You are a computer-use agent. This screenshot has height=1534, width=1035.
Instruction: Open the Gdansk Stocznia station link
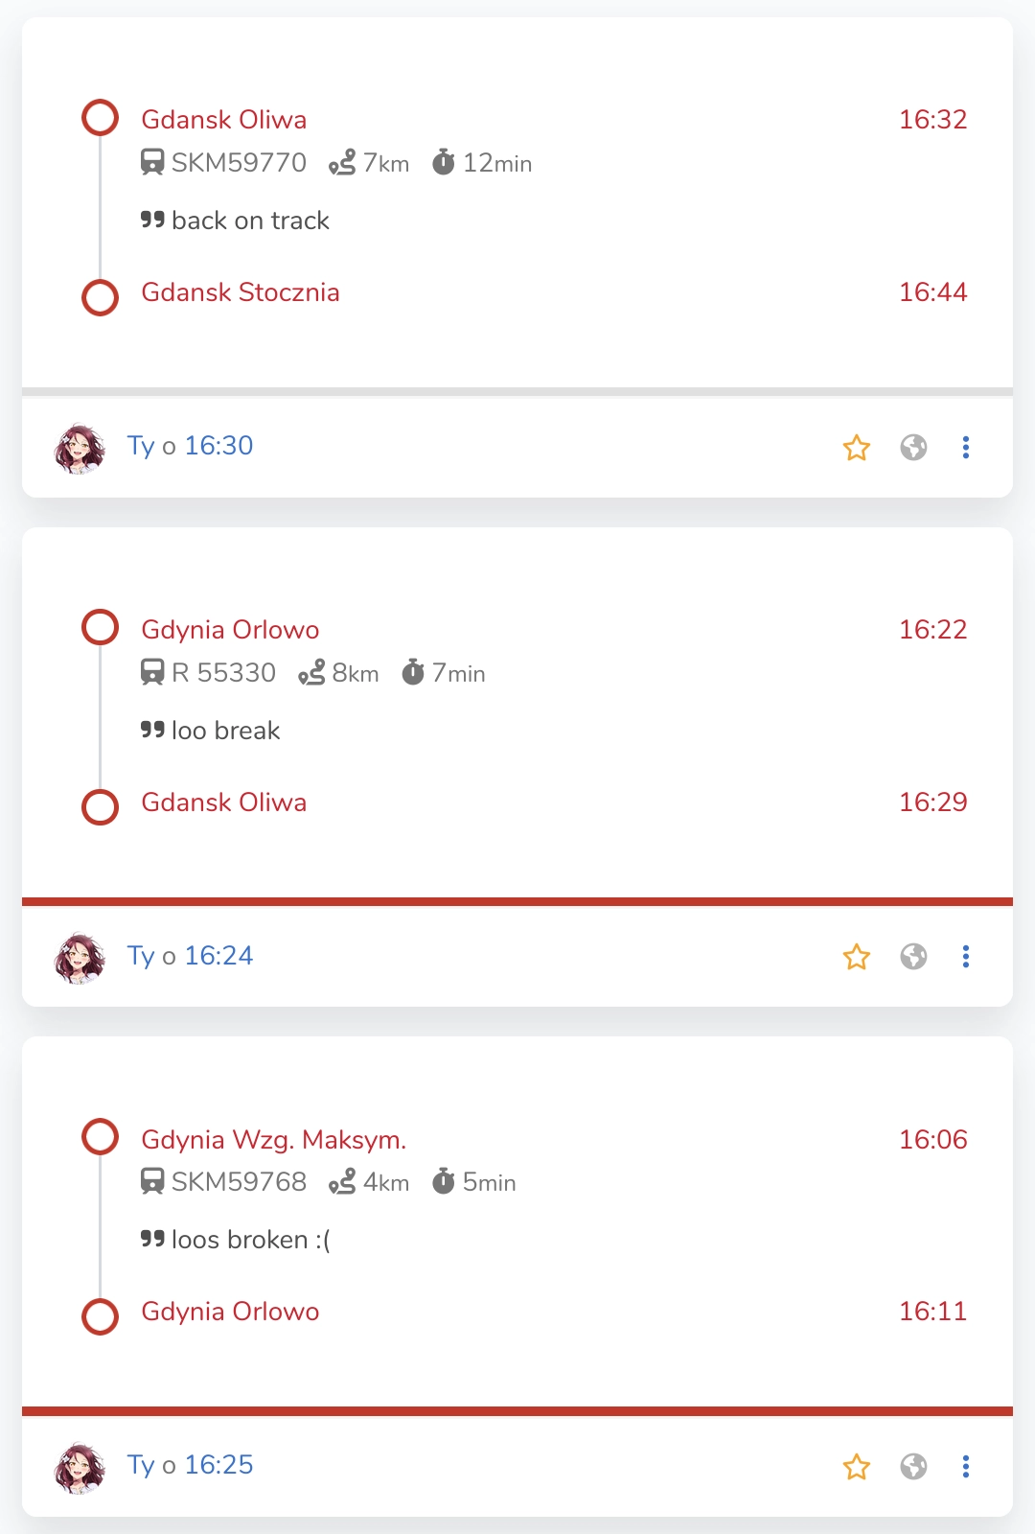[x=241, y=292]
